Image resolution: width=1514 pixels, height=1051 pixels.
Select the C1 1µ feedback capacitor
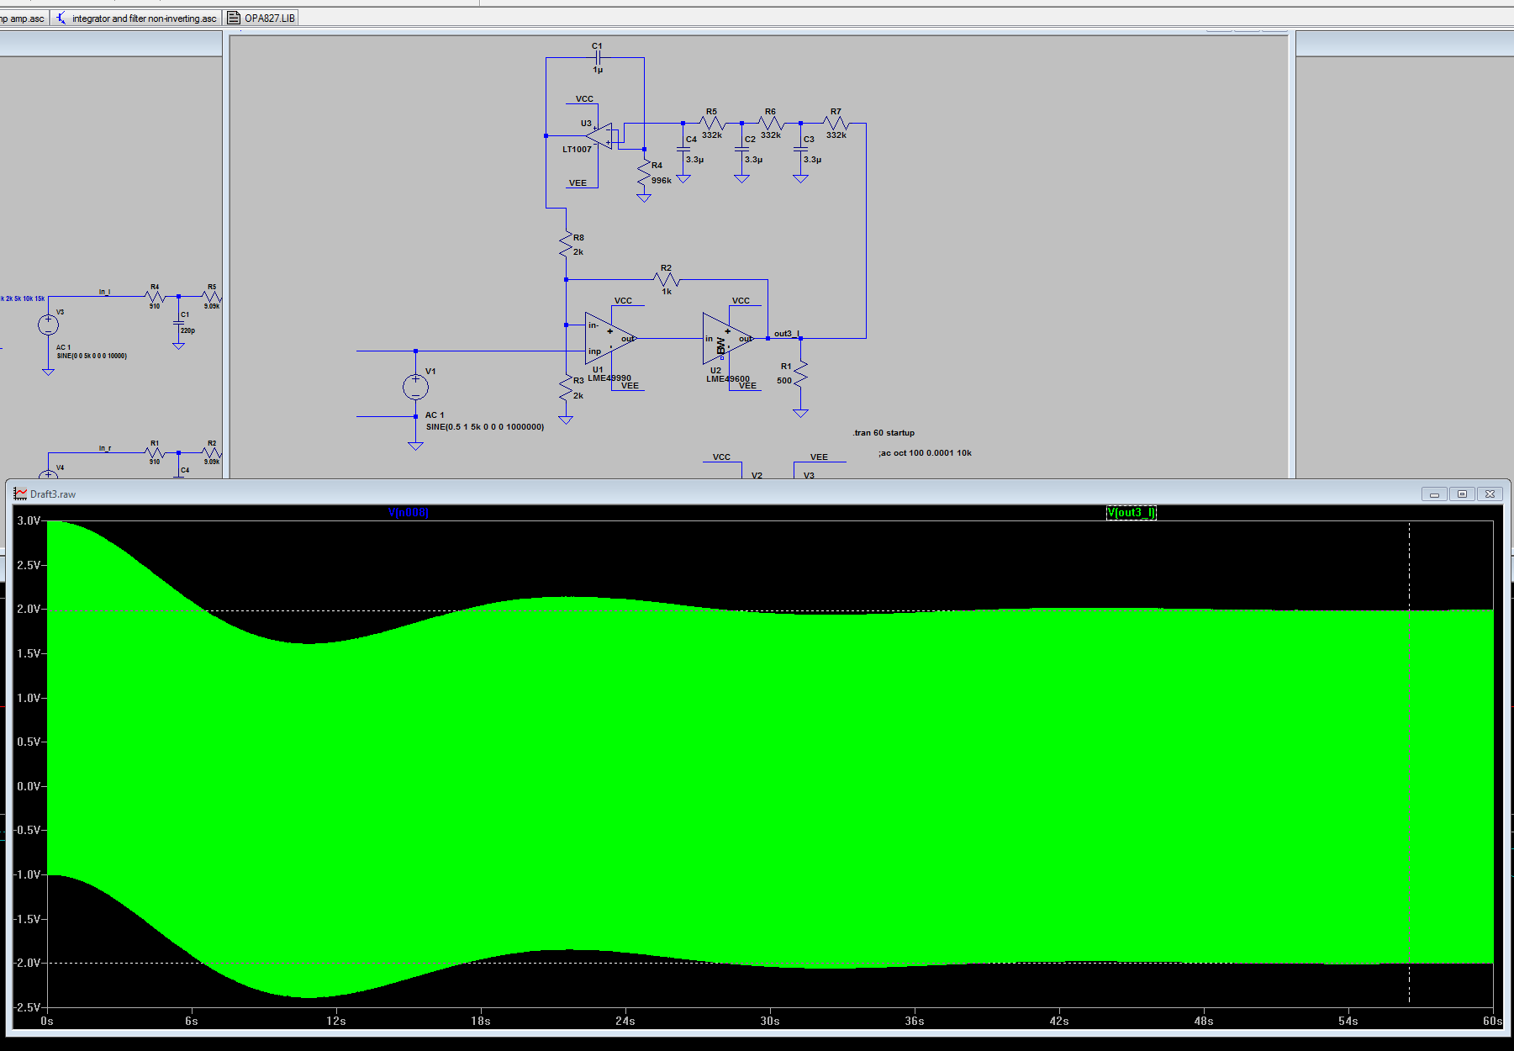[597, 58]
